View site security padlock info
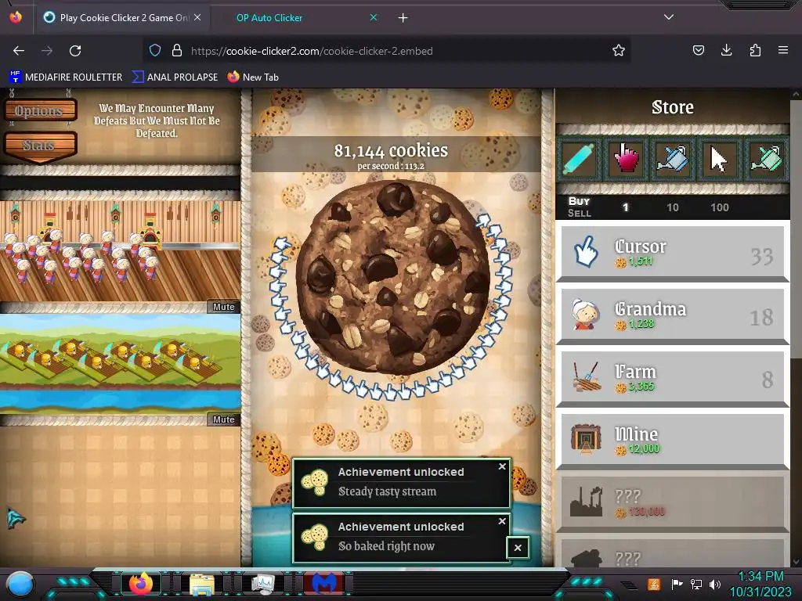802x601 pixels. 177,50
